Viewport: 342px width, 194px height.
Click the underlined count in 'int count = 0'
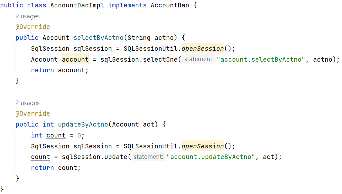[x=56, y=135]
